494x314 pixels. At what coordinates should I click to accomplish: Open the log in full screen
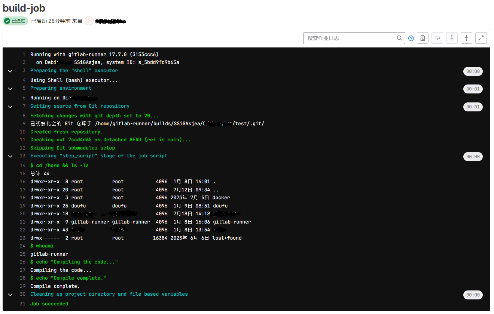(481, 38)
